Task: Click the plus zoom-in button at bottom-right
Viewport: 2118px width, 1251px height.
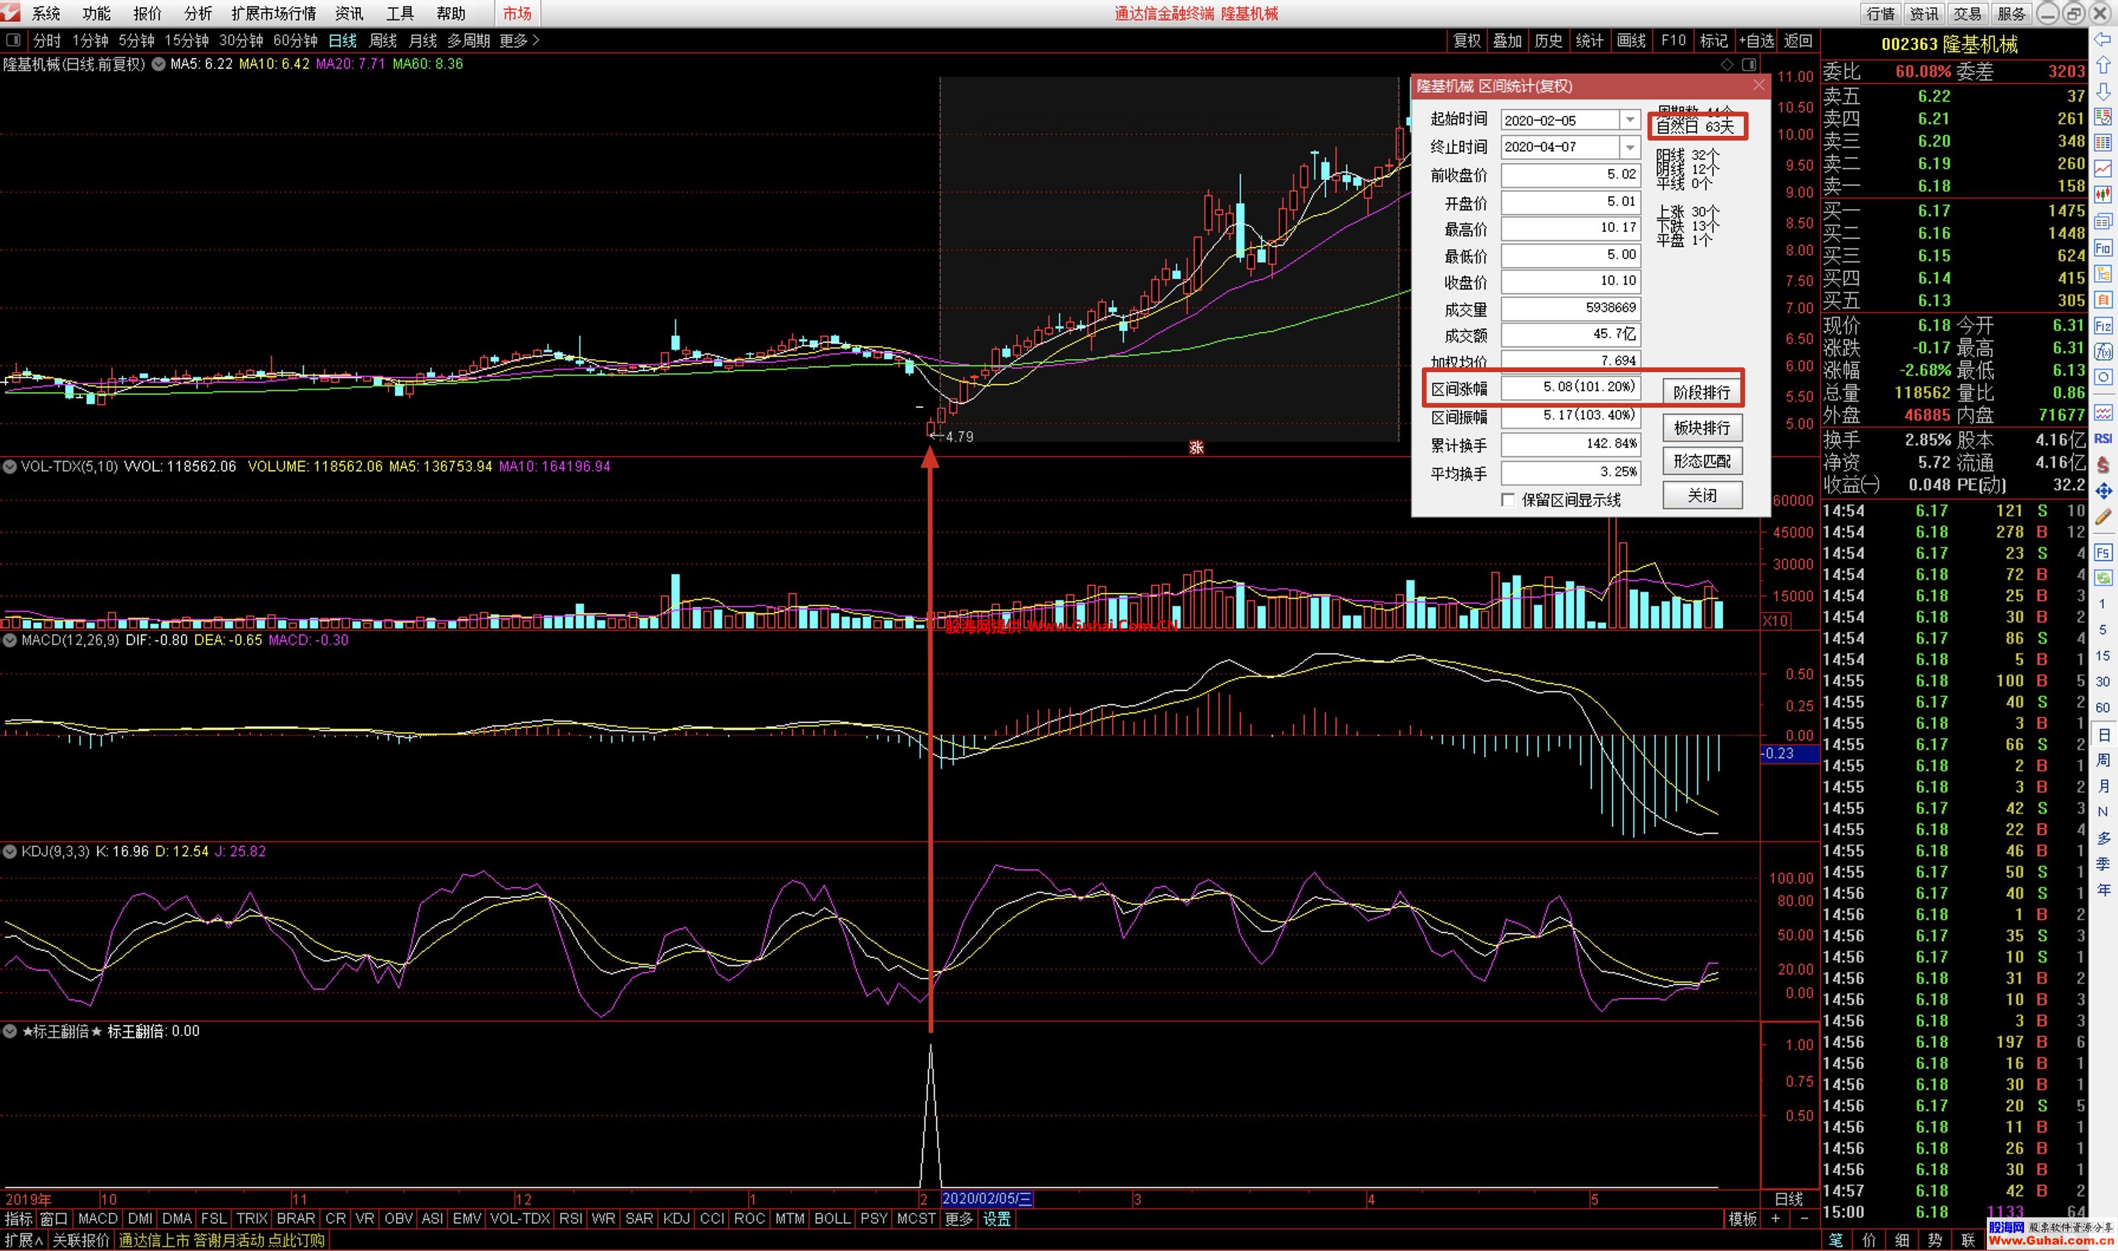Action: click(1775, 1218)
